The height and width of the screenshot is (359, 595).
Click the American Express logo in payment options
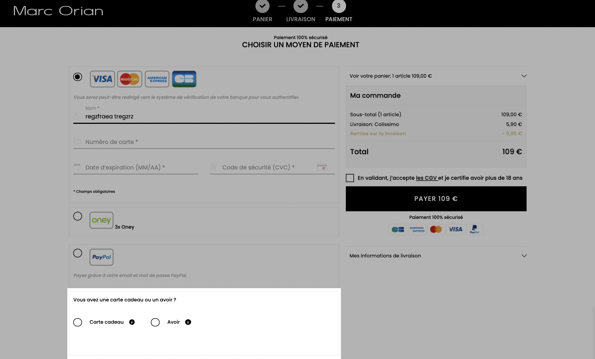click(157, 79)
